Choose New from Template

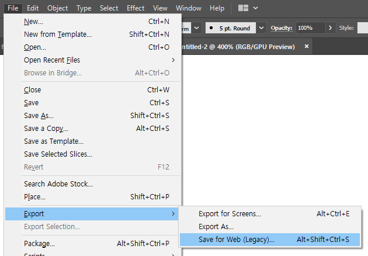coord(57,34)
